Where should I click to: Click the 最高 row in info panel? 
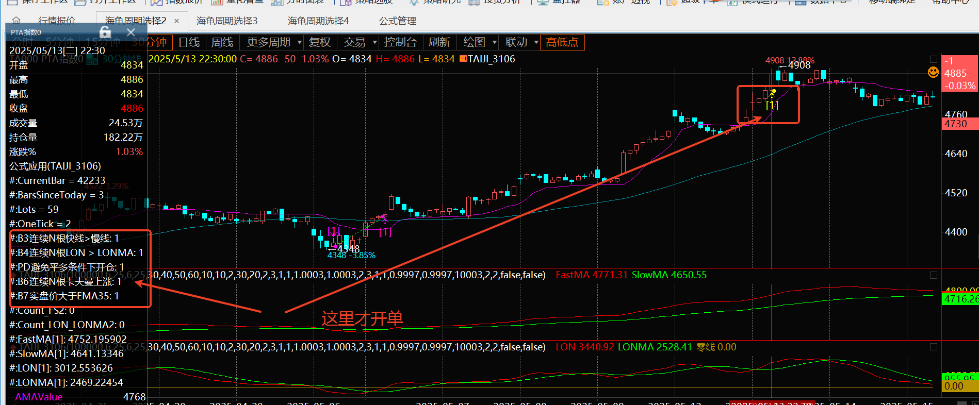click(76, 79)
